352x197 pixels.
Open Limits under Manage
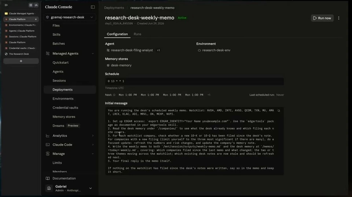coord(57,163)
